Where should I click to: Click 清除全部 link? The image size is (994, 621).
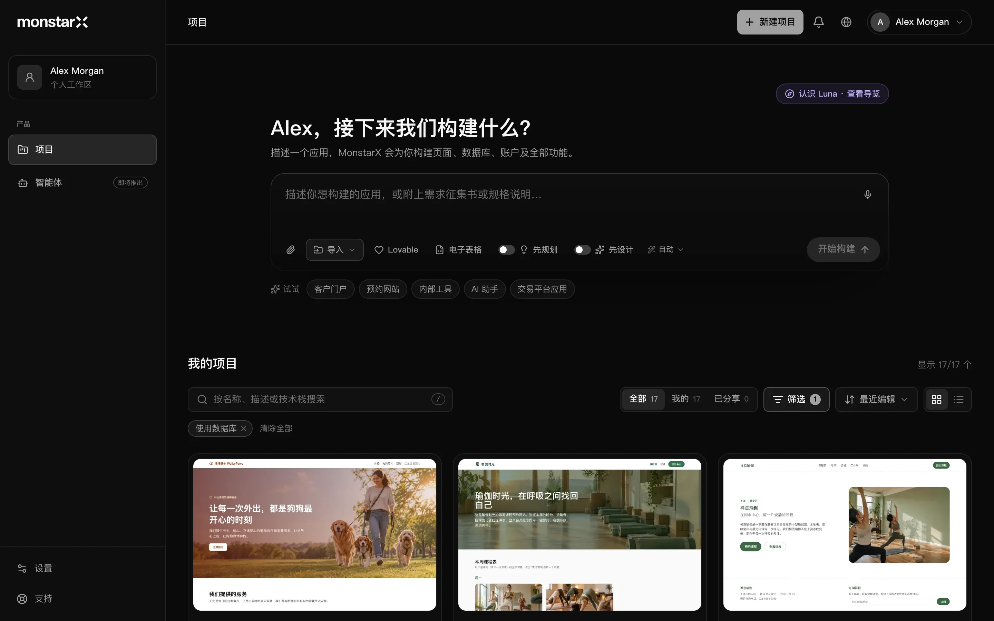click(x=276, y=428)
